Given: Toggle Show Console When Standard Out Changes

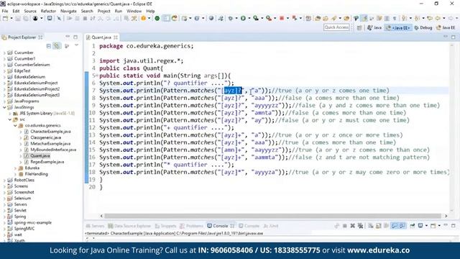Looking at the screenshot, I should click(395, 225).
